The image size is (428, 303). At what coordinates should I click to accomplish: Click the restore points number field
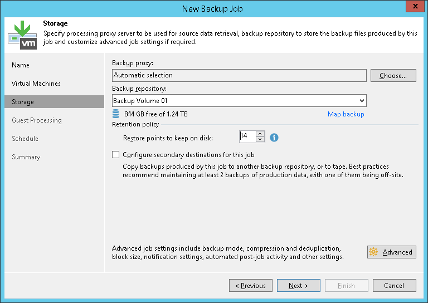coord(247,136)
